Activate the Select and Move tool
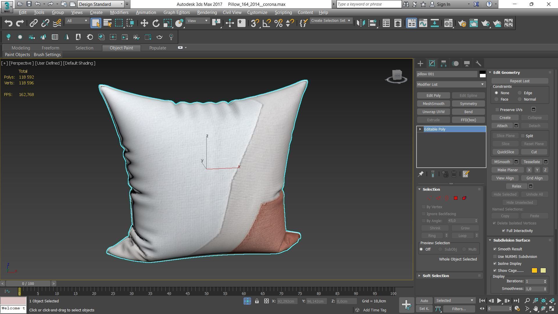The image size is (558, 314). tap(144, 23)
